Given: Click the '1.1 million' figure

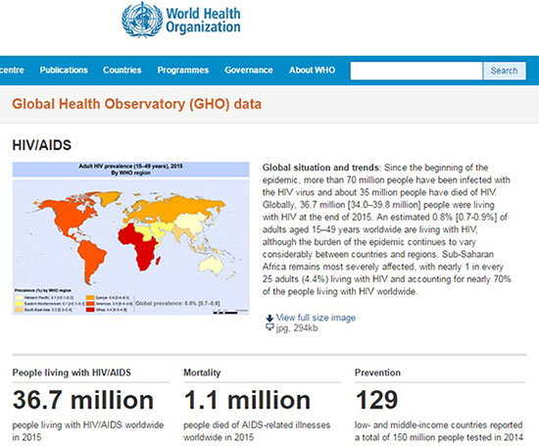Looking at the screenshot, I should (x=247, y=400).
